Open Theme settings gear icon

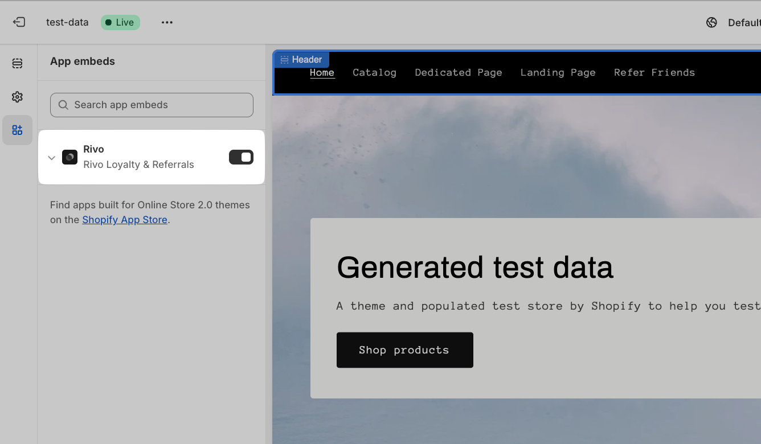pos(17,97)
